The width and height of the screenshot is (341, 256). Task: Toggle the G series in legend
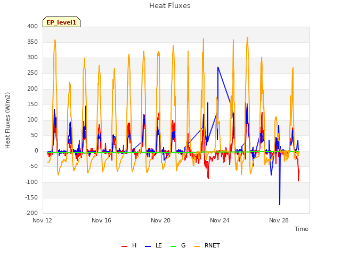click(178, 245)
